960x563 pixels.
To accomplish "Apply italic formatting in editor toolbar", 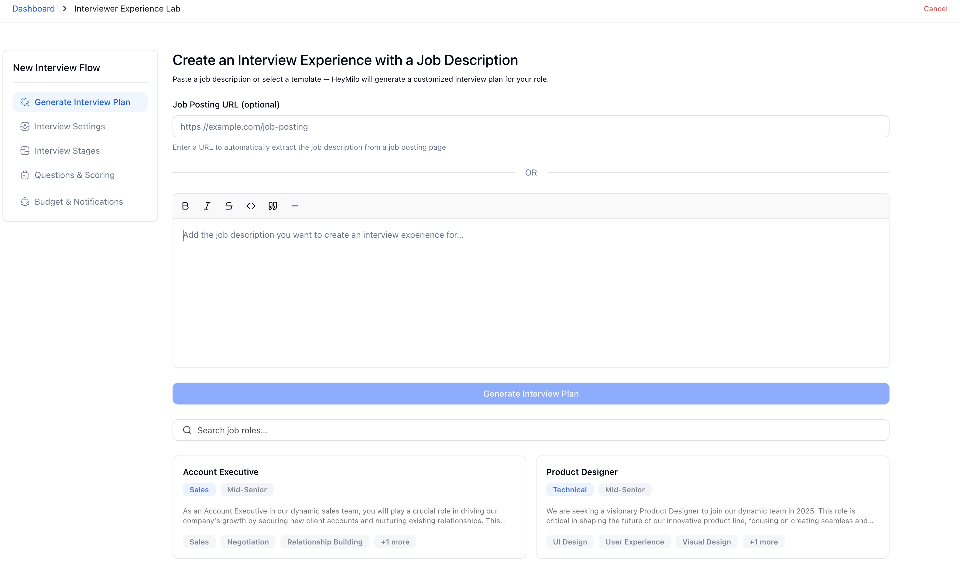I will click(207, 206).
